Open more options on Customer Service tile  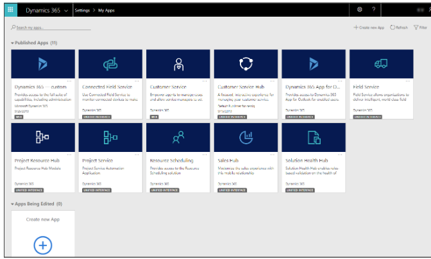pyautogui.click(x=205, y=81)
